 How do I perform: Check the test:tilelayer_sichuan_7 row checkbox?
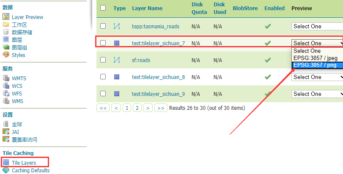point(103,43)
